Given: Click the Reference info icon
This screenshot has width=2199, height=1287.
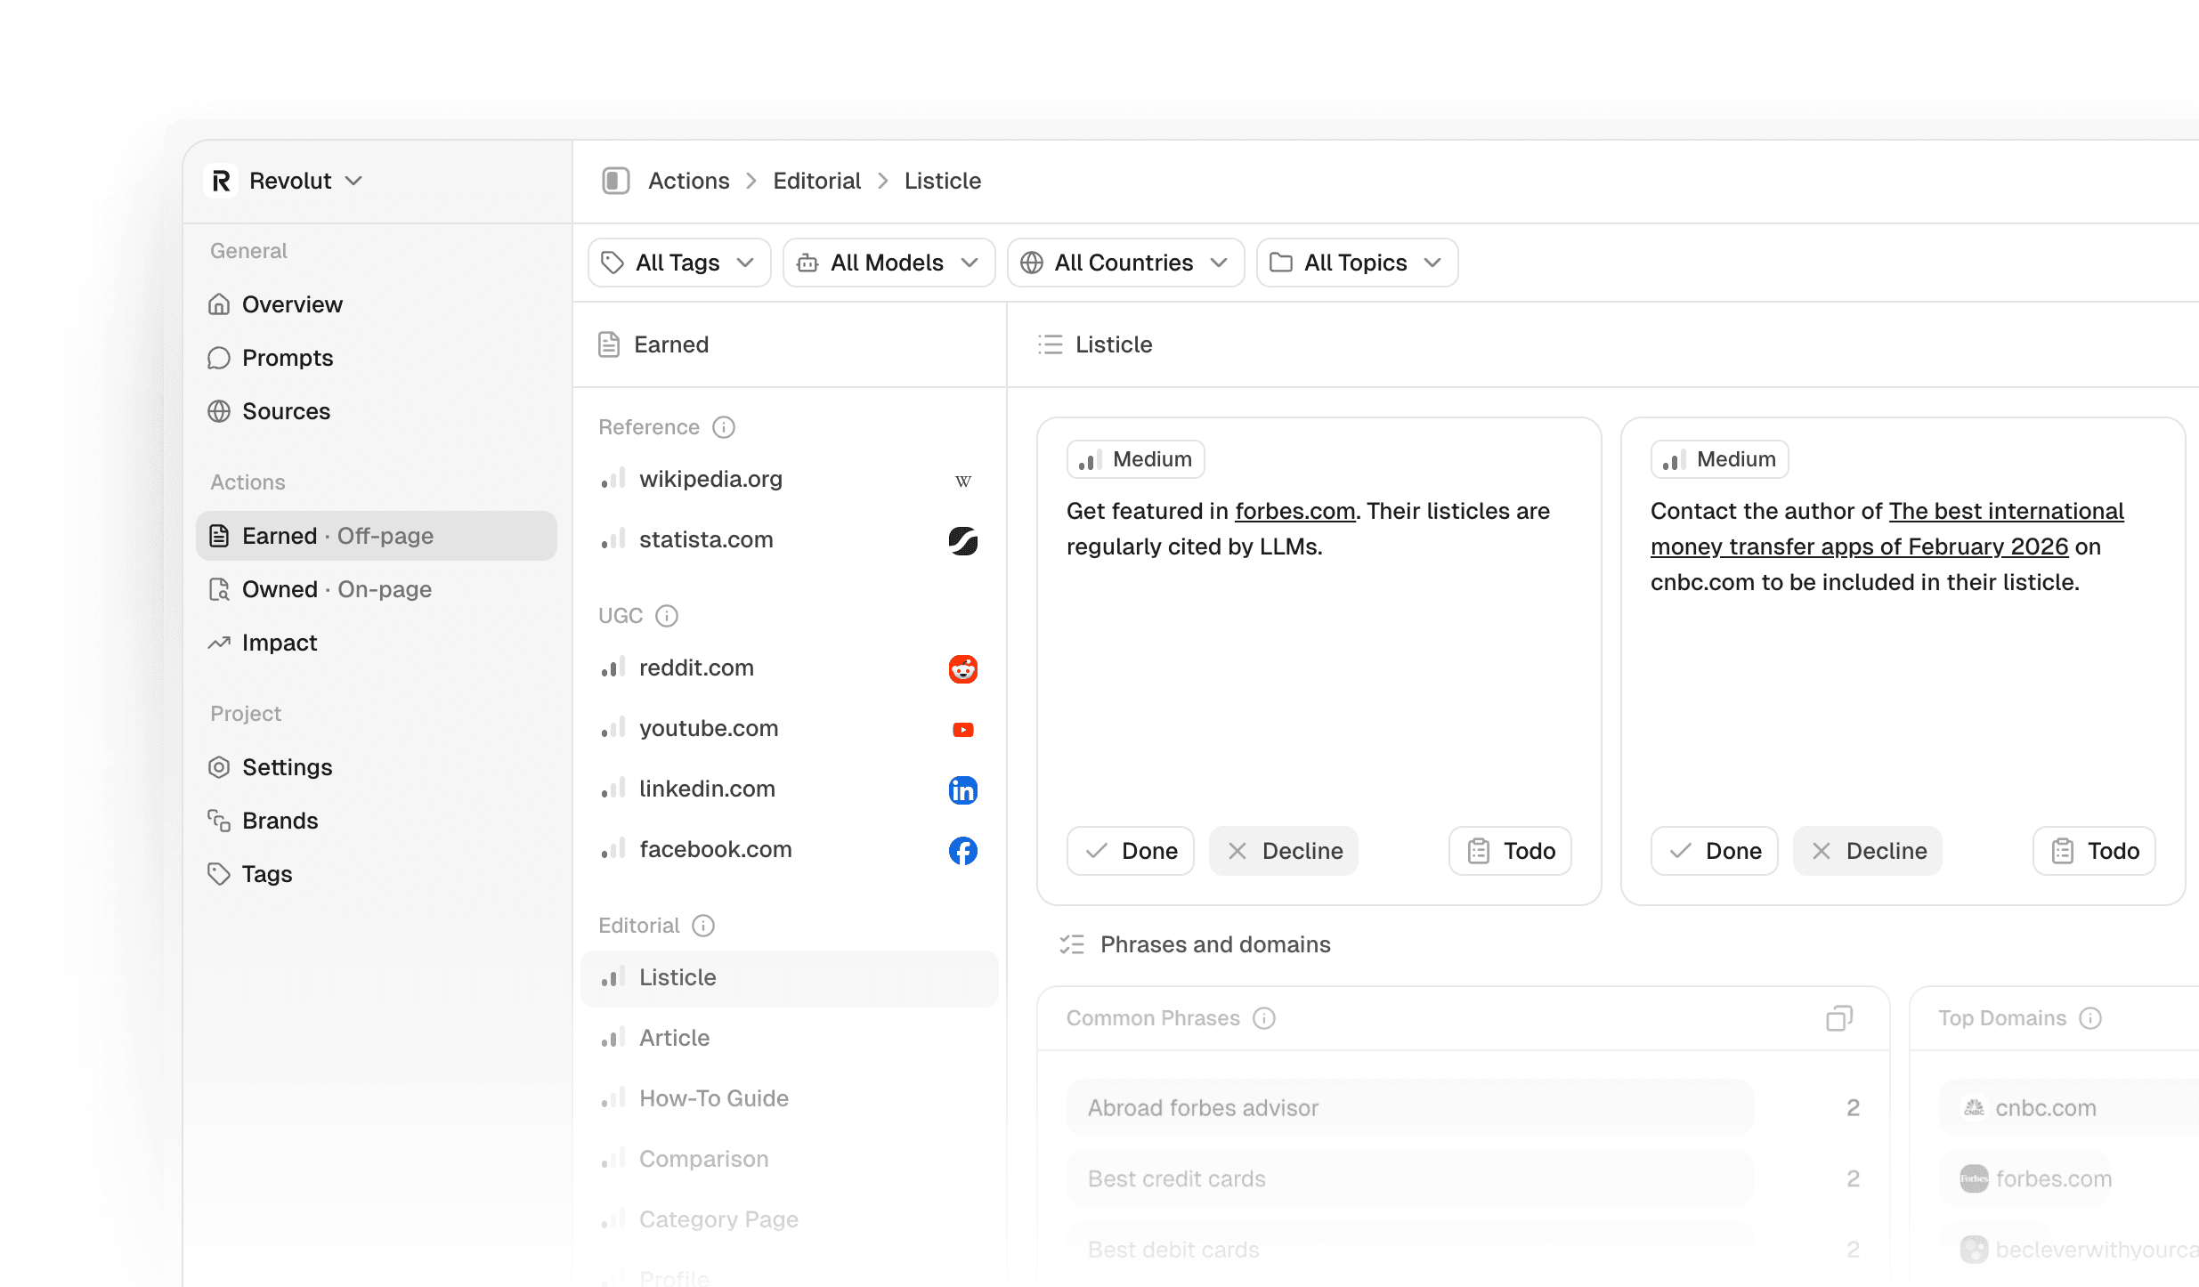Looking at the screenshot, I should 724,427.
